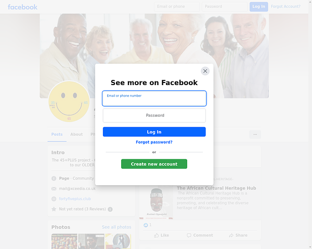Click the smiley face profile picture
The height and width of the screenshot is (249, 312).
(69, 102)
